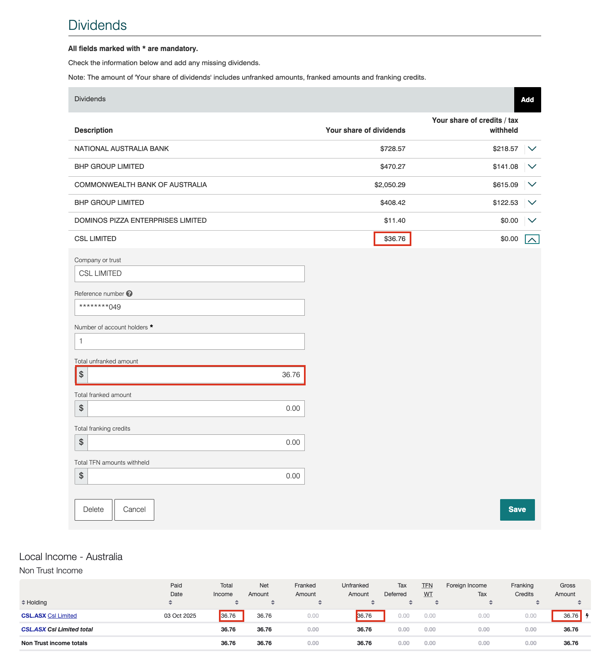Image resolution: width=610 pixels, height=670 pixels.
Task: Sort by the Franked Amount column
Action: click(320, 602)
